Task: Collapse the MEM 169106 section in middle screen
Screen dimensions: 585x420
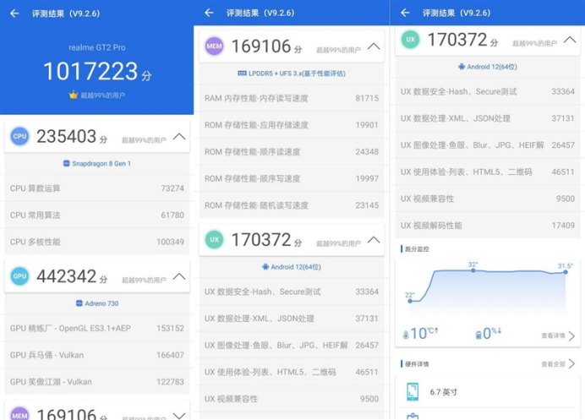Action: coord(374,46)
